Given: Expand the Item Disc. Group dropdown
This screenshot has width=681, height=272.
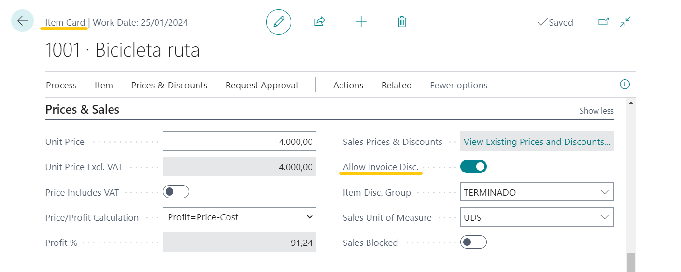Looking at the screenshot, I should [x=604, y=192].
